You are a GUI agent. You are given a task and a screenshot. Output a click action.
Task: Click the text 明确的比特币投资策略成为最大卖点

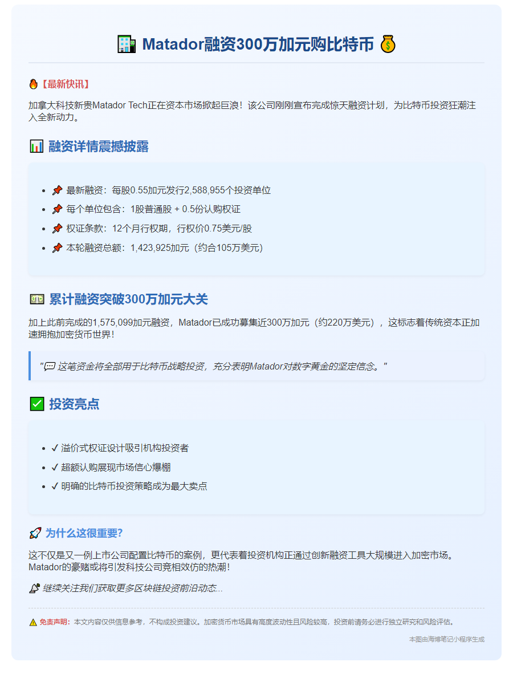tap(134, 486)
